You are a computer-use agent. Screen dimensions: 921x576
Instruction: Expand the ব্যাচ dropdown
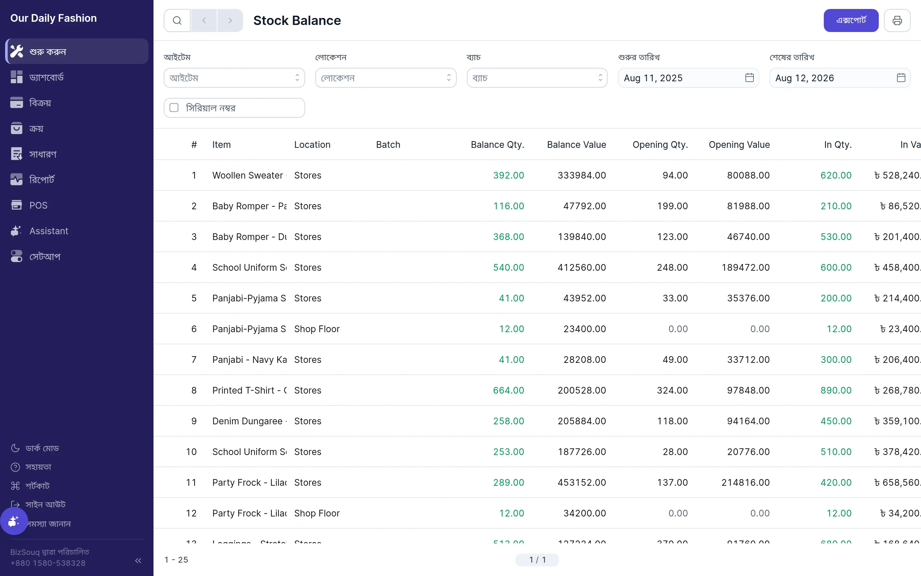[x=537, y=78]
